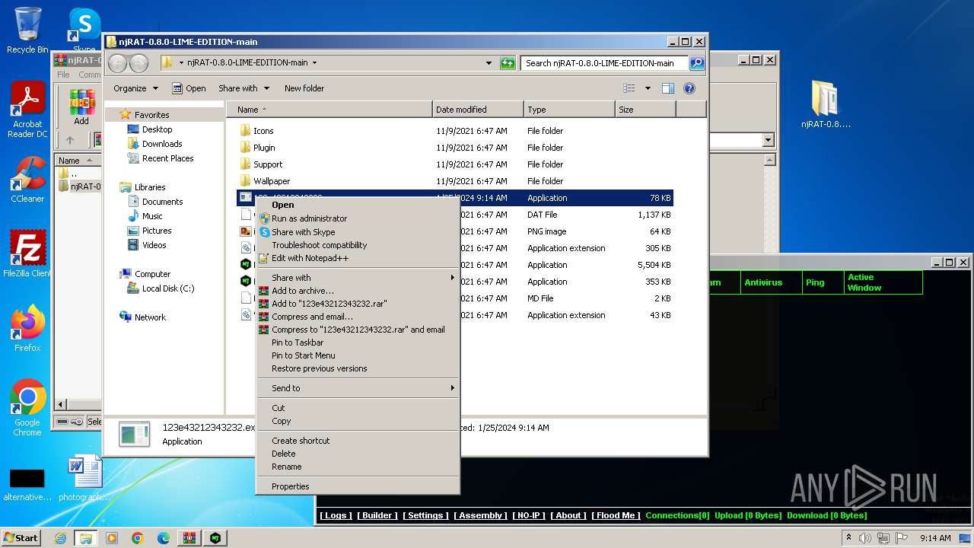Select Properties in context menu
974x548 pixels.
[x=358, y=486]
